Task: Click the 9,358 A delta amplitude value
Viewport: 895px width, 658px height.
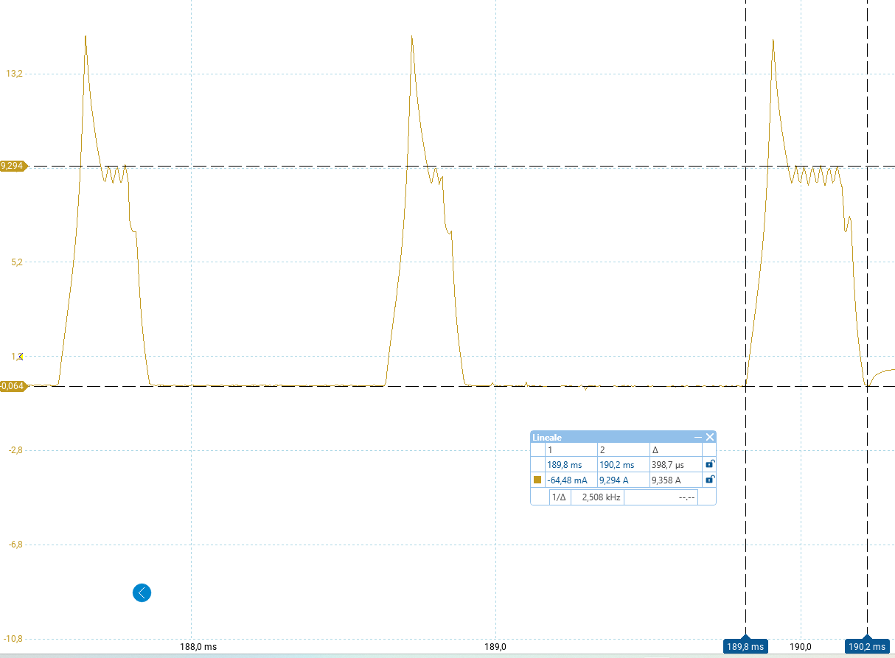Action: [666, 480]
